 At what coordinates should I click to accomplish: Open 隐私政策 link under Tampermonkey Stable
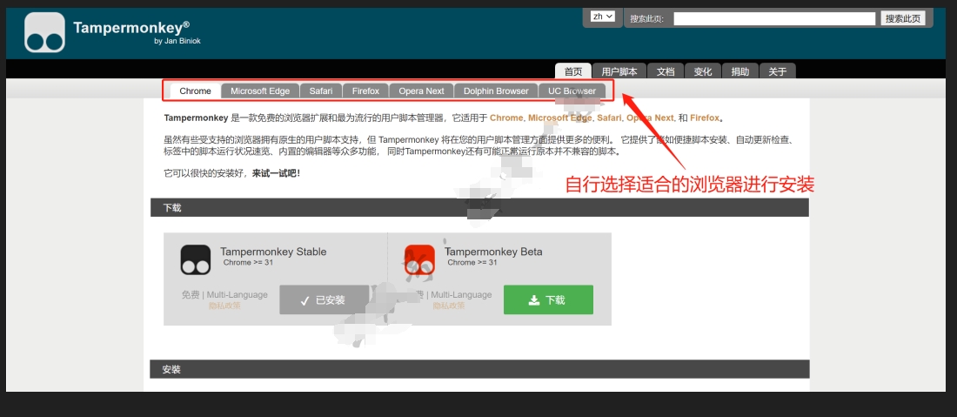tap(224, 306)
